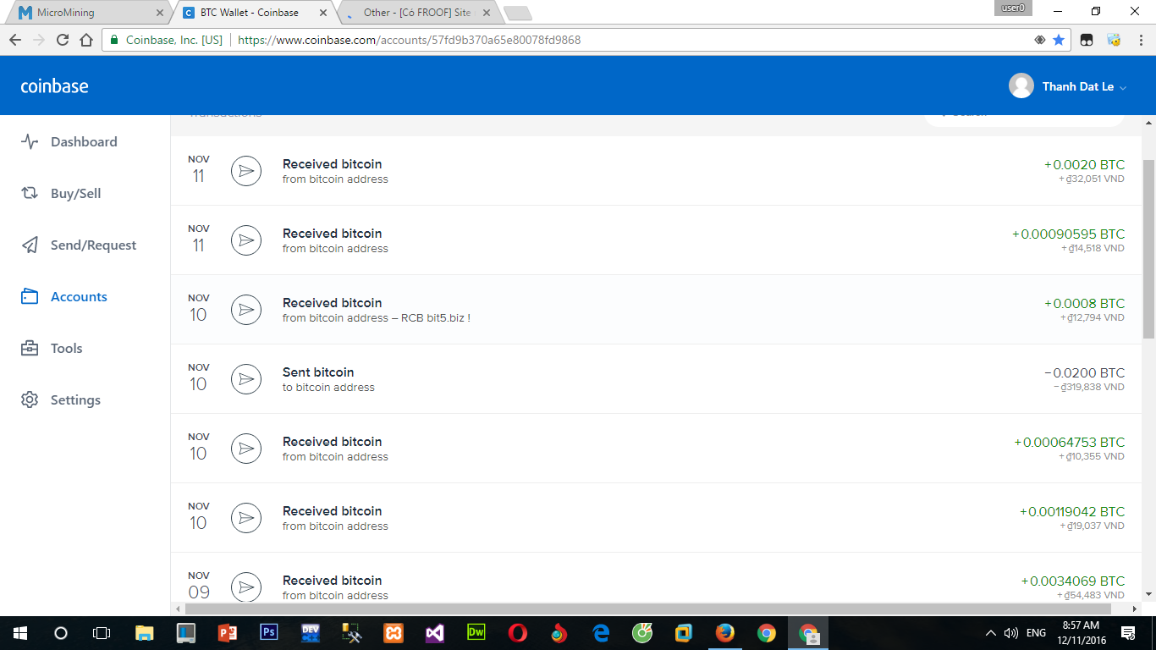Open the Tools briefcase icon in sidebar

click(x=30, y=349)
